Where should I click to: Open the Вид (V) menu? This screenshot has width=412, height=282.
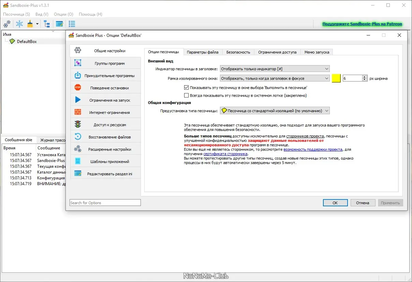pos(42,14)
